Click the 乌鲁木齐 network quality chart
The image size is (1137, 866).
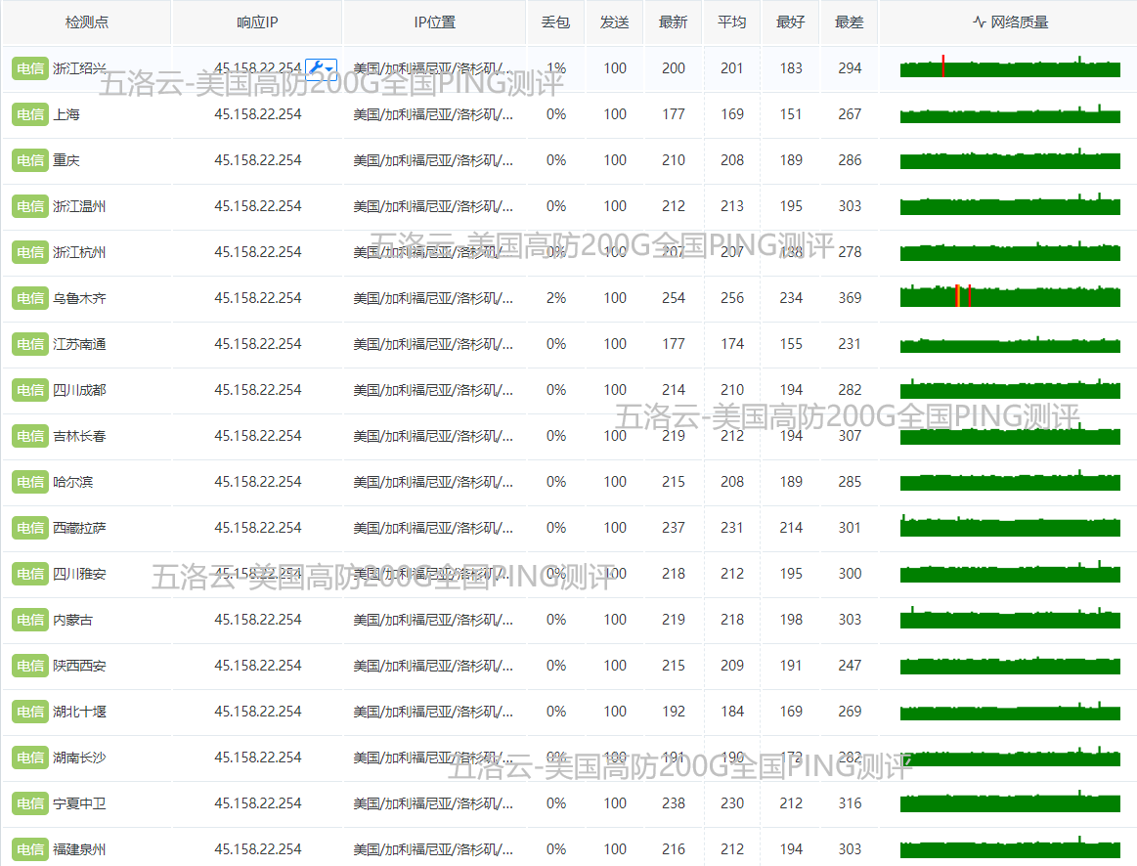click(1010, 298)
